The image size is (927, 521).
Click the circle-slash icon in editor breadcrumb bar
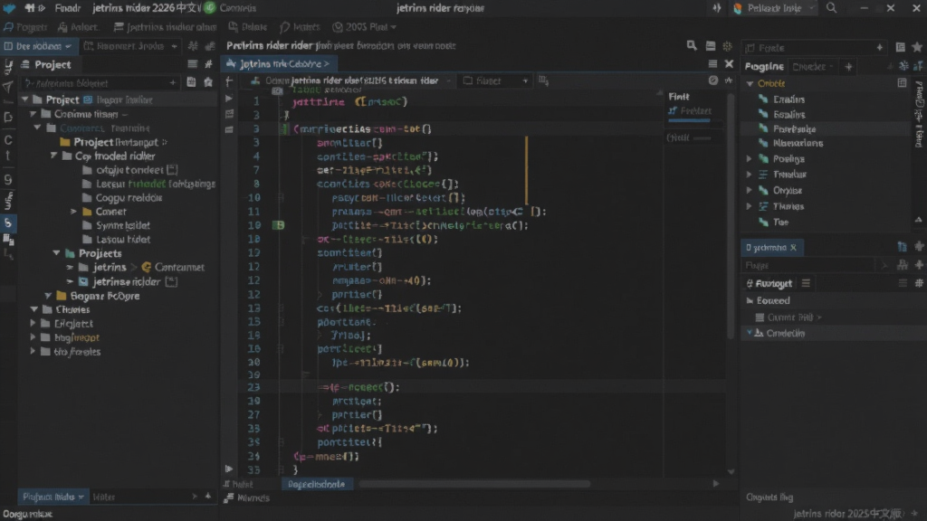pos(713,81)
